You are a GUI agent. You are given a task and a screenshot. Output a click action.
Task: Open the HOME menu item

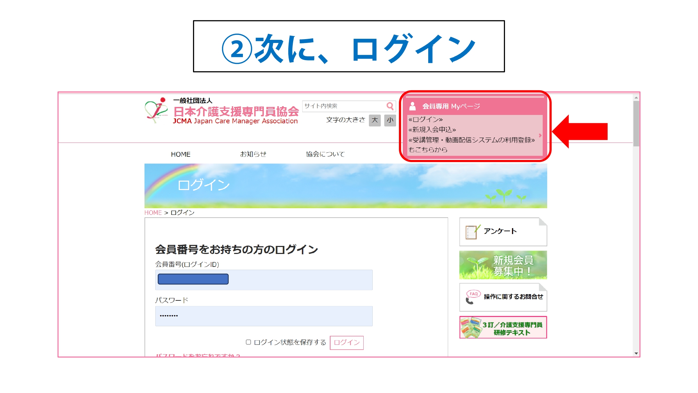(180, 154)
